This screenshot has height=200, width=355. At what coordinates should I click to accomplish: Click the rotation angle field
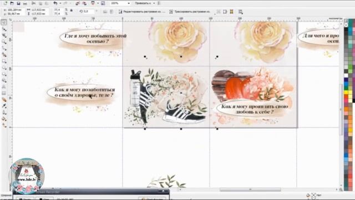point(88,11)
